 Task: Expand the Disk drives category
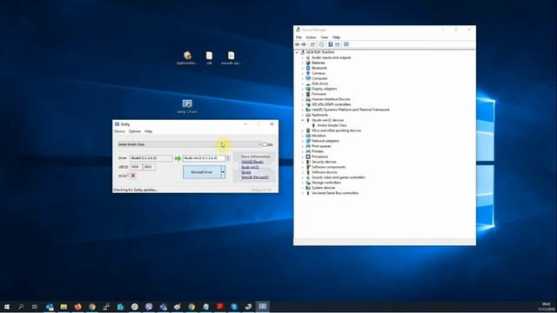pos(303,83)
